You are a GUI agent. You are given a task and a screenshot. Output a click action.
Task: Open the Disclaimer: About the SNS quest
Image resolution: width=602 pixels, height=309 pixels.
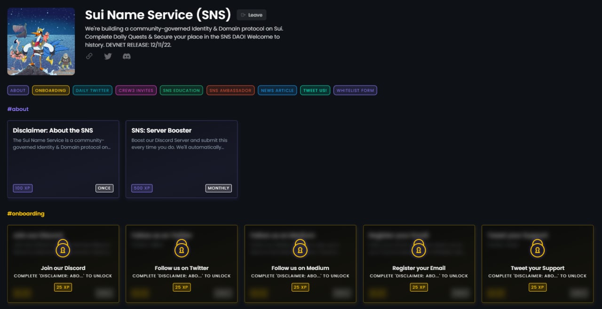[63, 159]
